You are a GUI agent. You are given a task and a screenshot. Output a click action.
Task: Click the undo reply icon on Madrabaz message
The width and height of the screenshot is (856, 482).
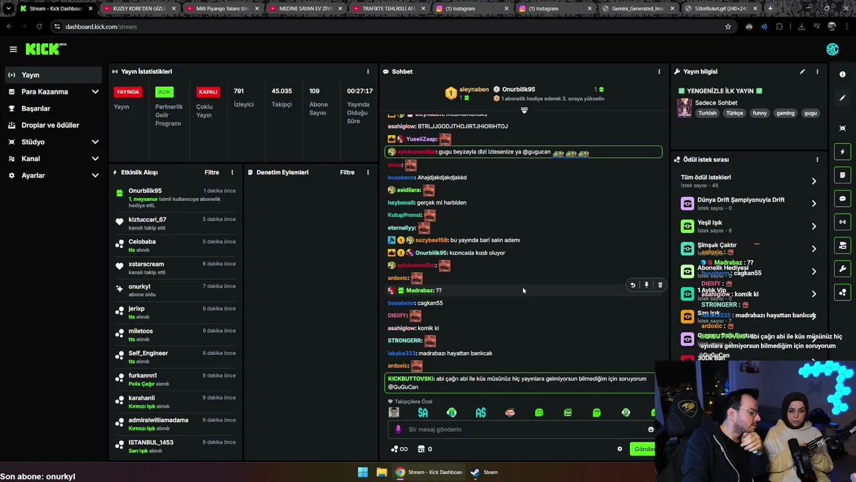pos(633,285)
